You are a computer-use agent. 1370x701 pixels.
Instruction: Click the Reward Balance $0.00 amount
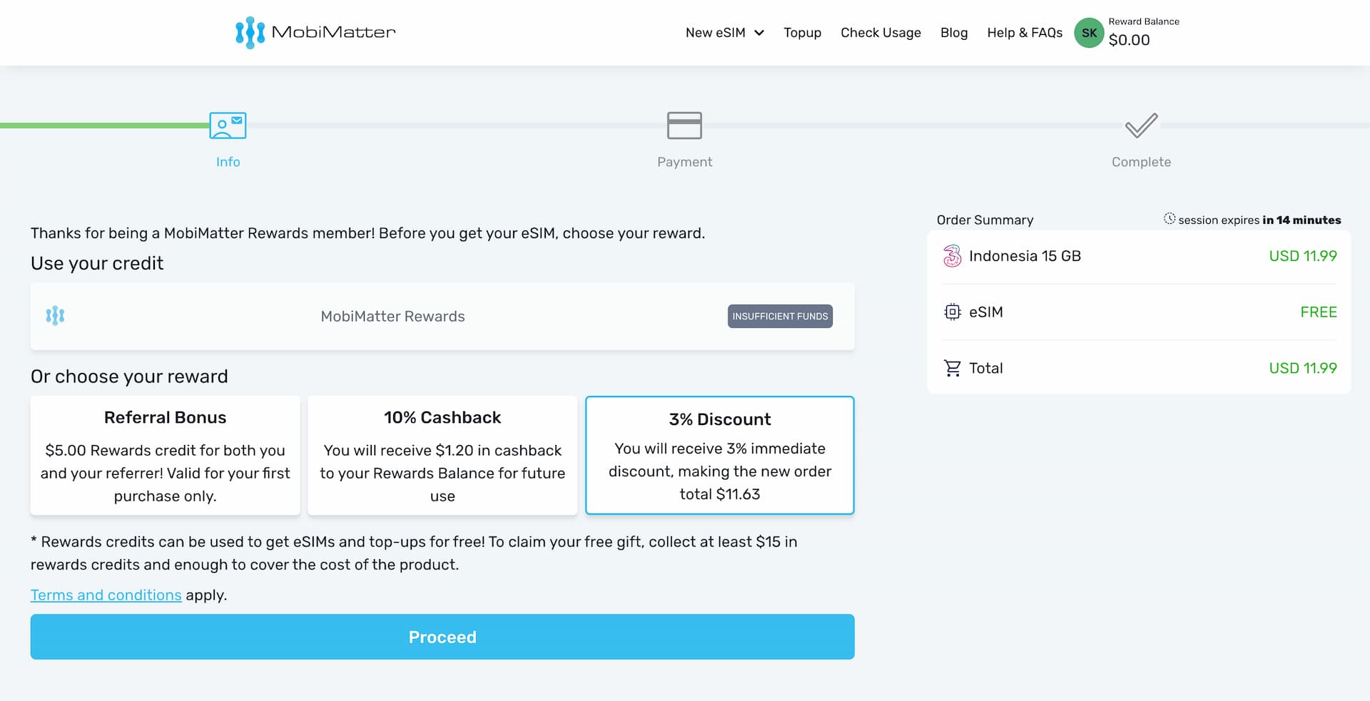click(1129, 40)
